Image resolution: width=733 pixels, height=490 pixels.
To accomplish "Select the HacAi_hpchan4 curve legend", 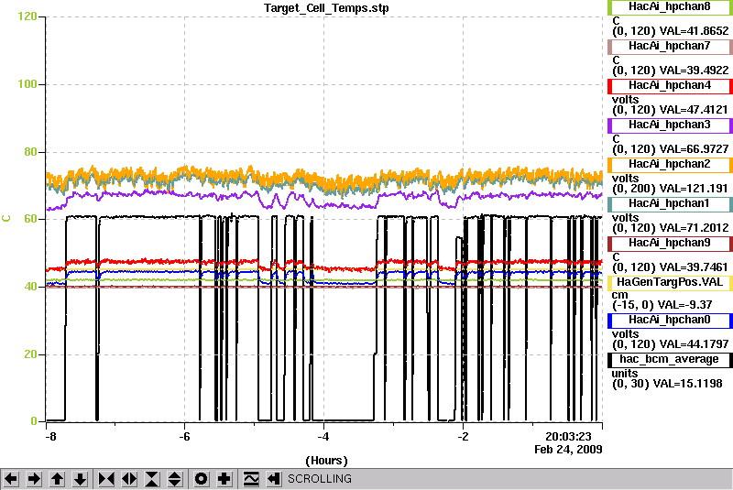I will (670, 86).
